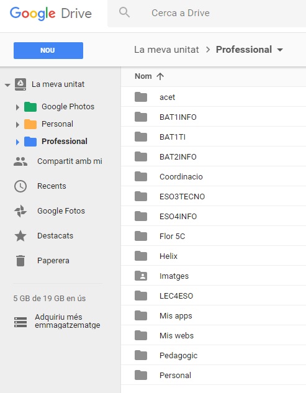This screenshot has width=306, height=393.
Task: Select Professional in the sidebar tree
Action: click(65, 142)
